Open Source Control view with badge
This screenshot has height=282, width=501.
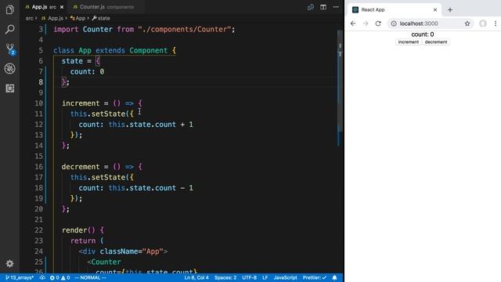point(10,49)
